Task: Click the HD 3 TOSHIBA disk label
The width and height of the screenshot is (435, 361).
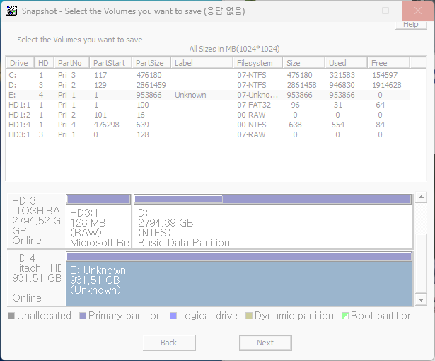Action: pyautogui.click(x=36, y=222)
